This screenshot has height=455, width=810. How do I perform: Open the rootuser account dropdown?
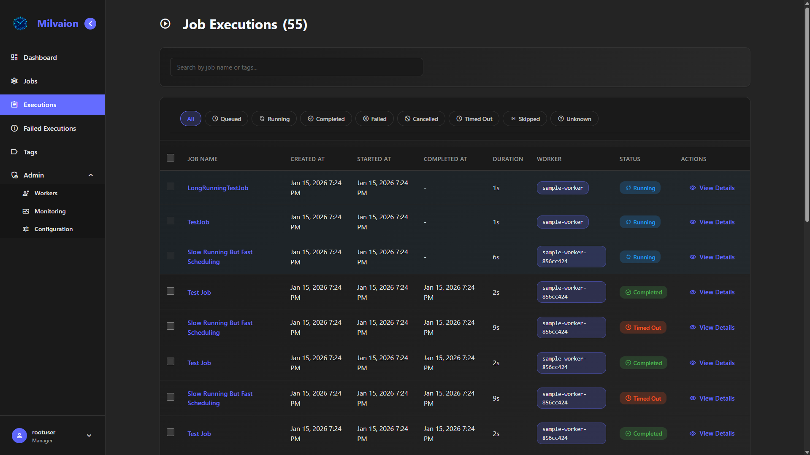click(89, 436)
